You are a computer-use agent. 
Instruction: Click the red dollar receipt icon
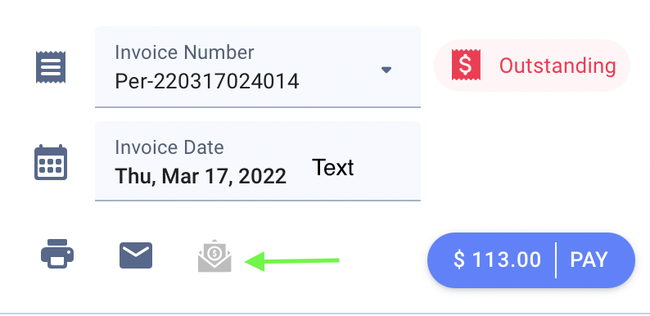click(466, 65)
